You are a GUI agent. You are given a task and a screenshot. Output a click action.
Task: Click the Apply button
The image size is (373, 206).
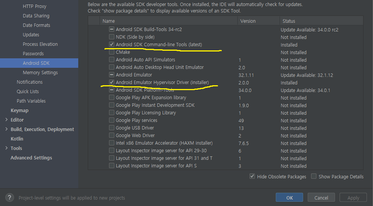pyautogui.click(x=353, y=197)
